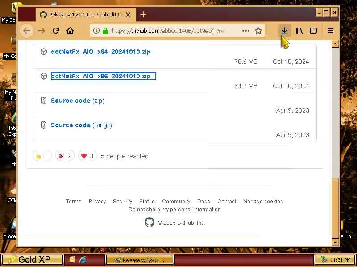Image resolution: width=357 pixels, height=267 pixels.
Task: Click Do not share my personal information
Action: [x=174, y=209]
